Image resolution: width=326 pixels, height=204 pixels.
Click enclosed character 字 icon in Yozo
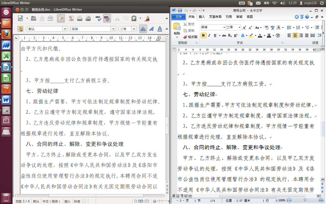point(278,35)
